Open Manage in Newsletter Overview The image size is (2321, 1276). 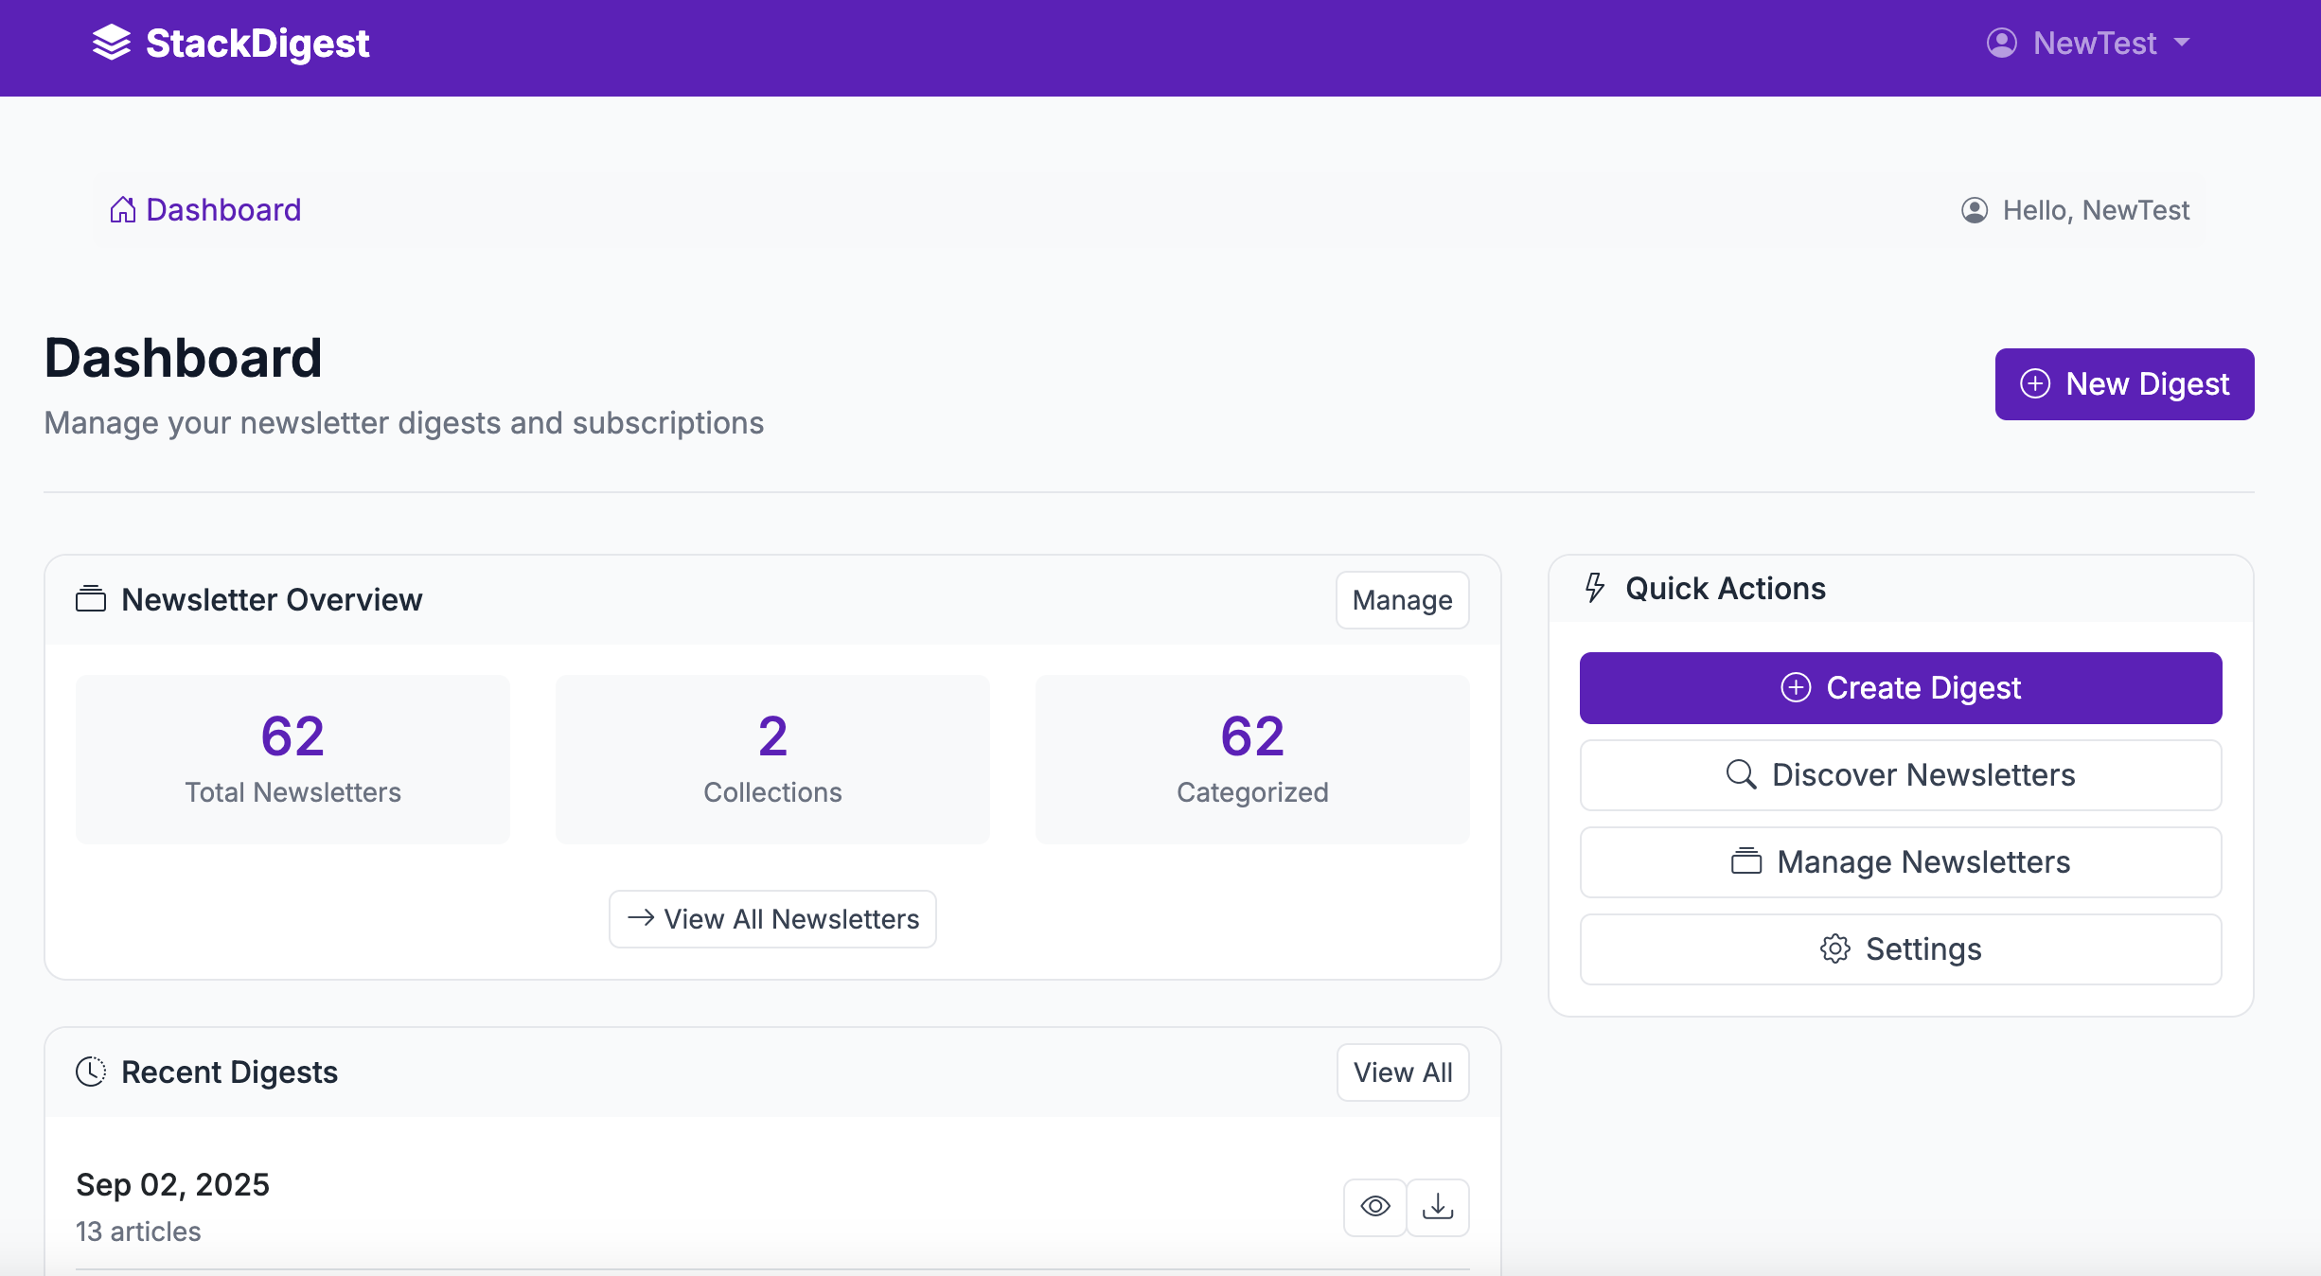pyautogui.click(x=1402, y=600)
